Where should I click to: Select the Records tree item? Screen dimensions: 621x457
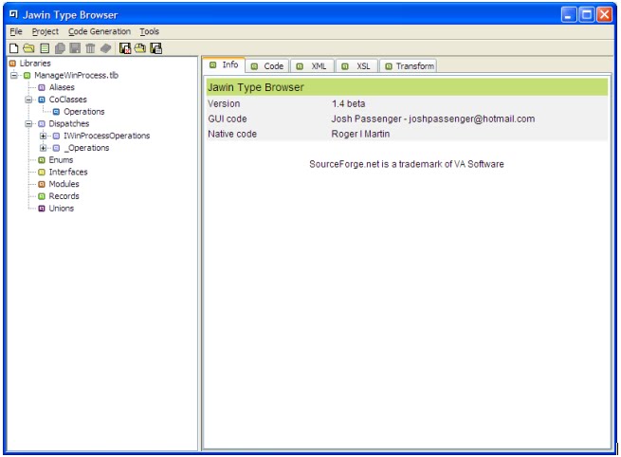tap(64, 196)
